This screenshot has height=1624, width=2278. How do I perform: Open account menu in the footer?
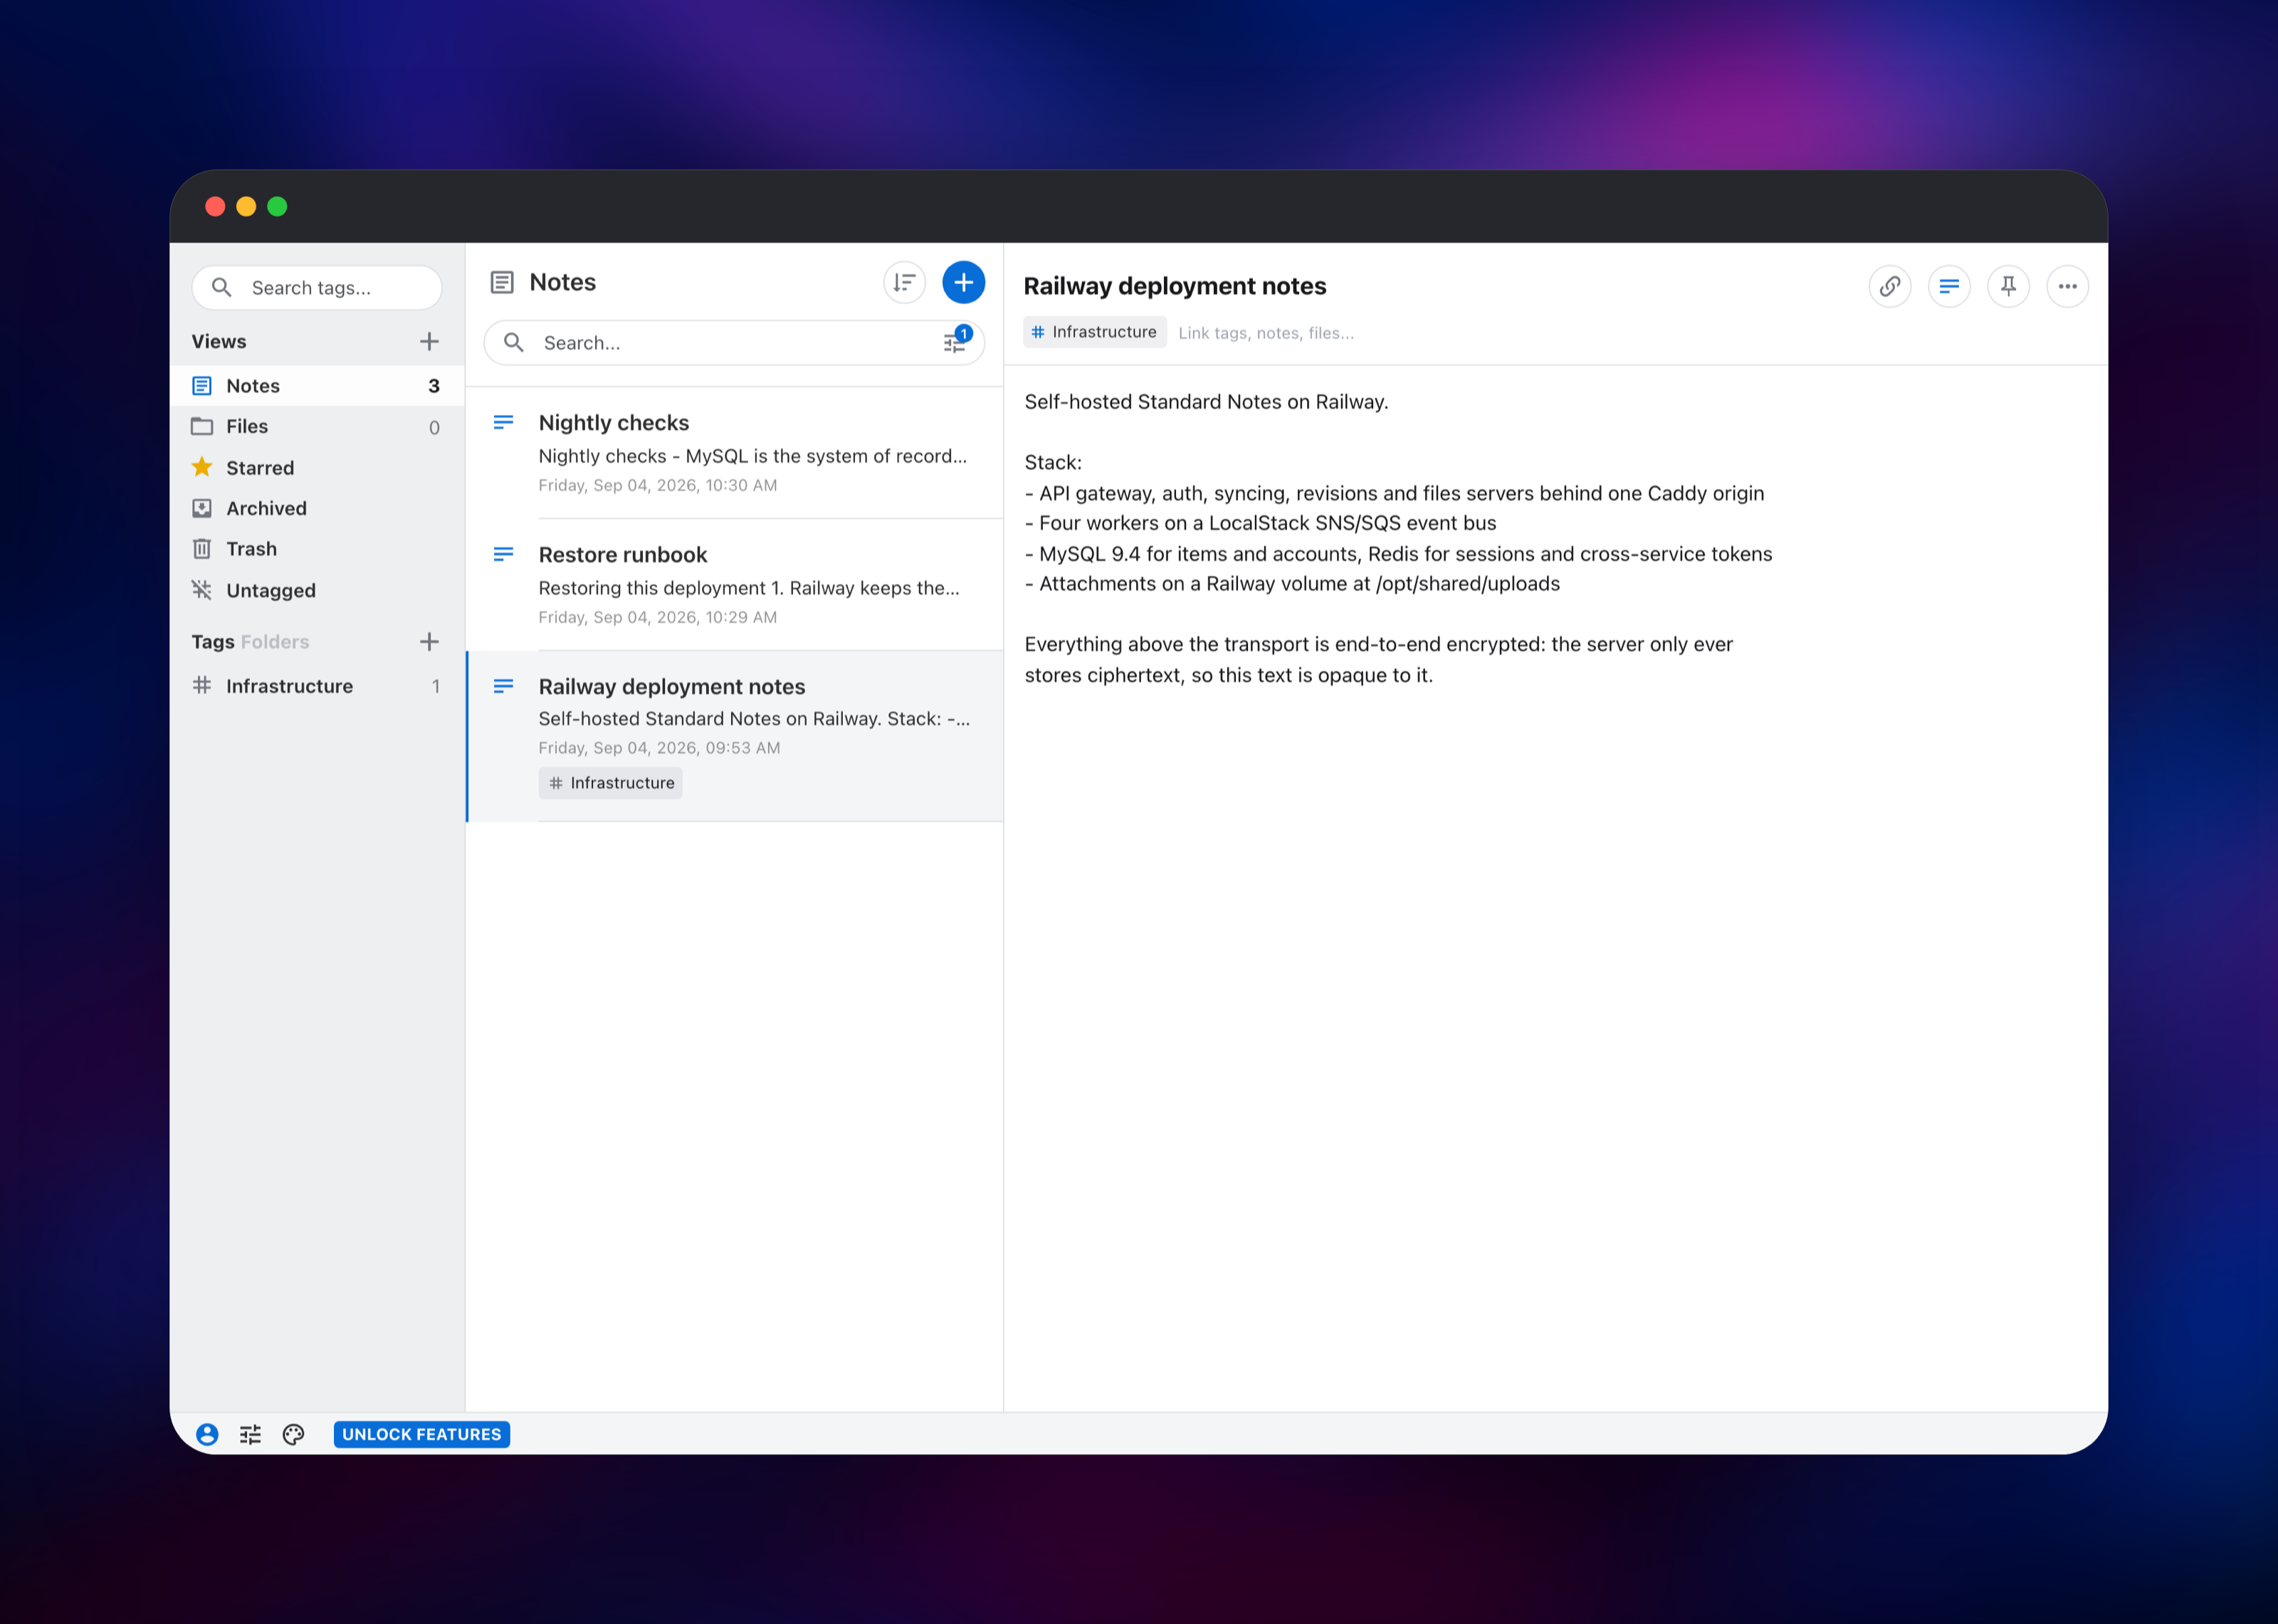(207, 1434)
